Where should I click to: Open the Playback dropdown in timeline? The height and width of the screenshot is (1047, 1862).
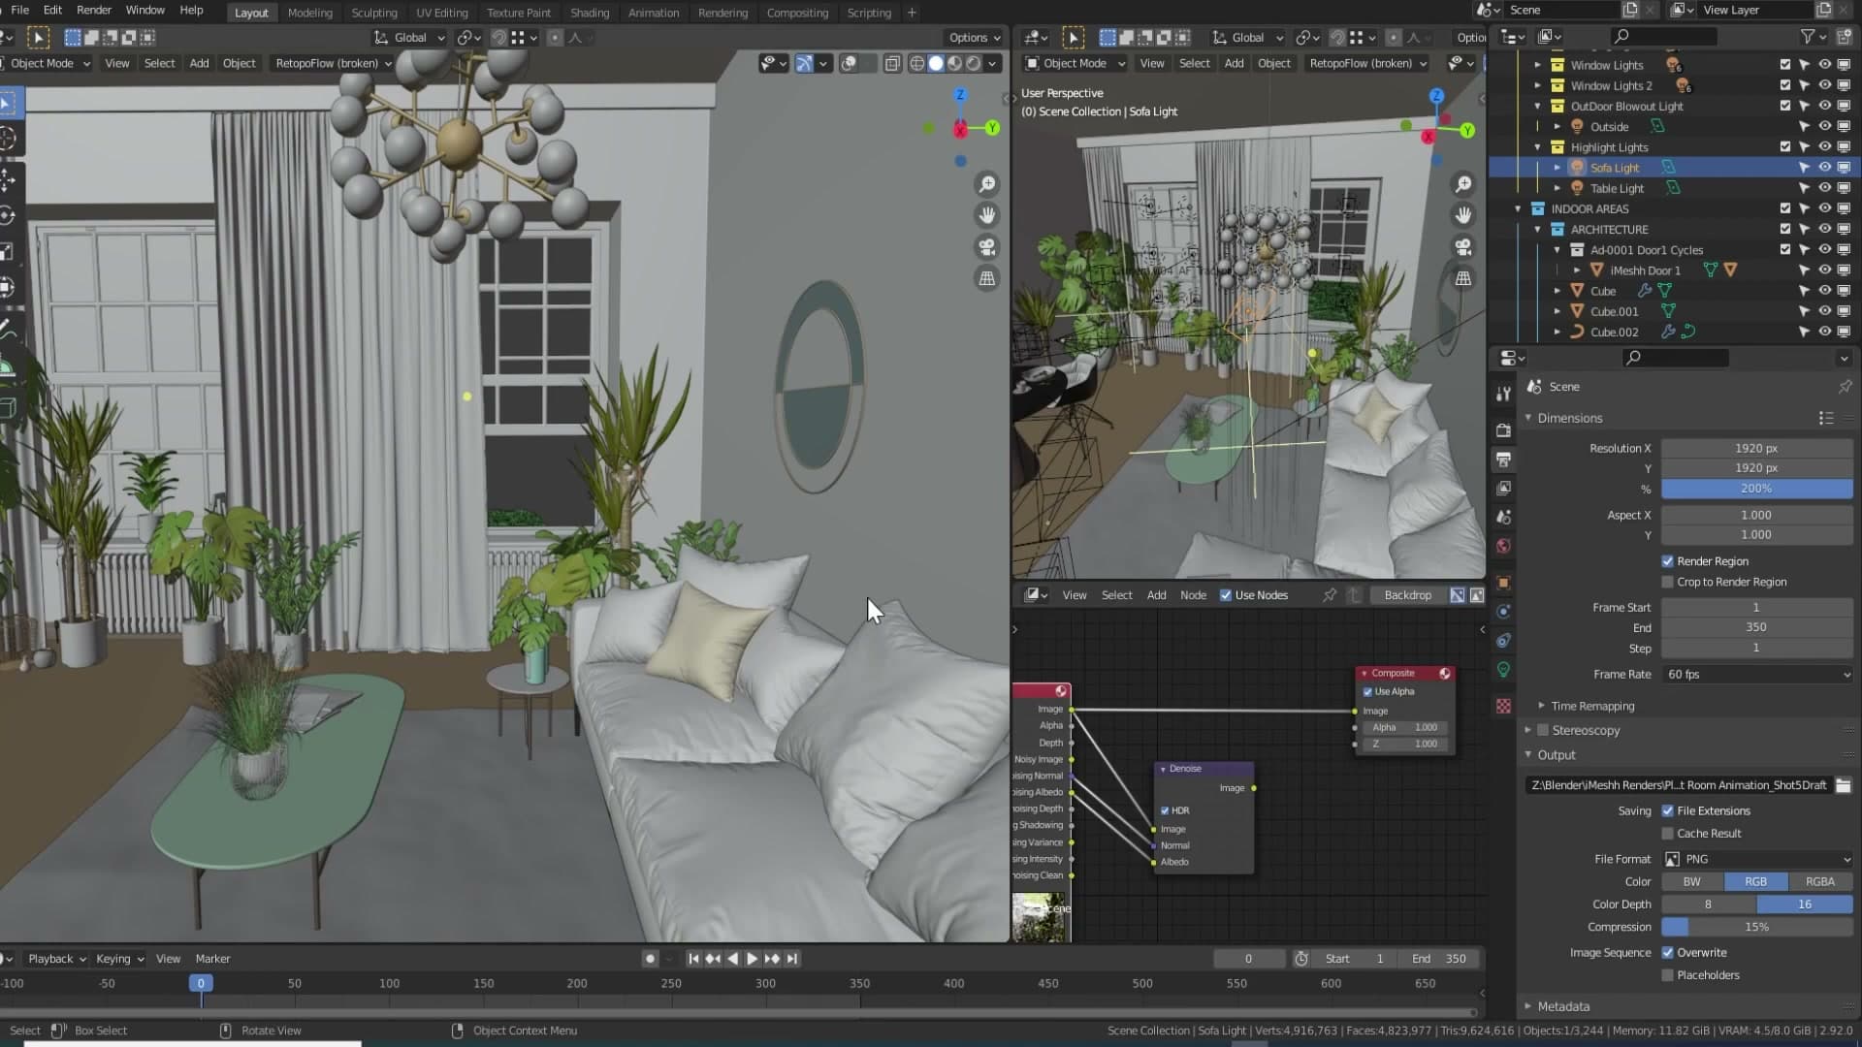(56, 959)
